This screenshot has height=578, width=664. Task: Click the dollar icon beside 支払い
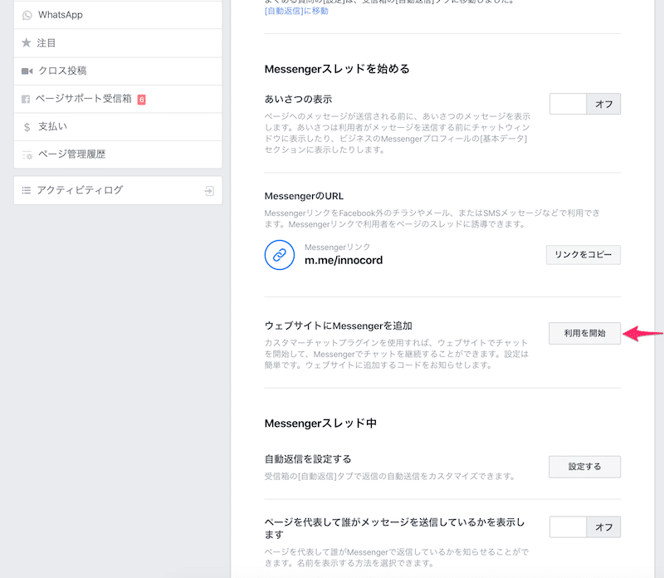click(x=27, y=127)
